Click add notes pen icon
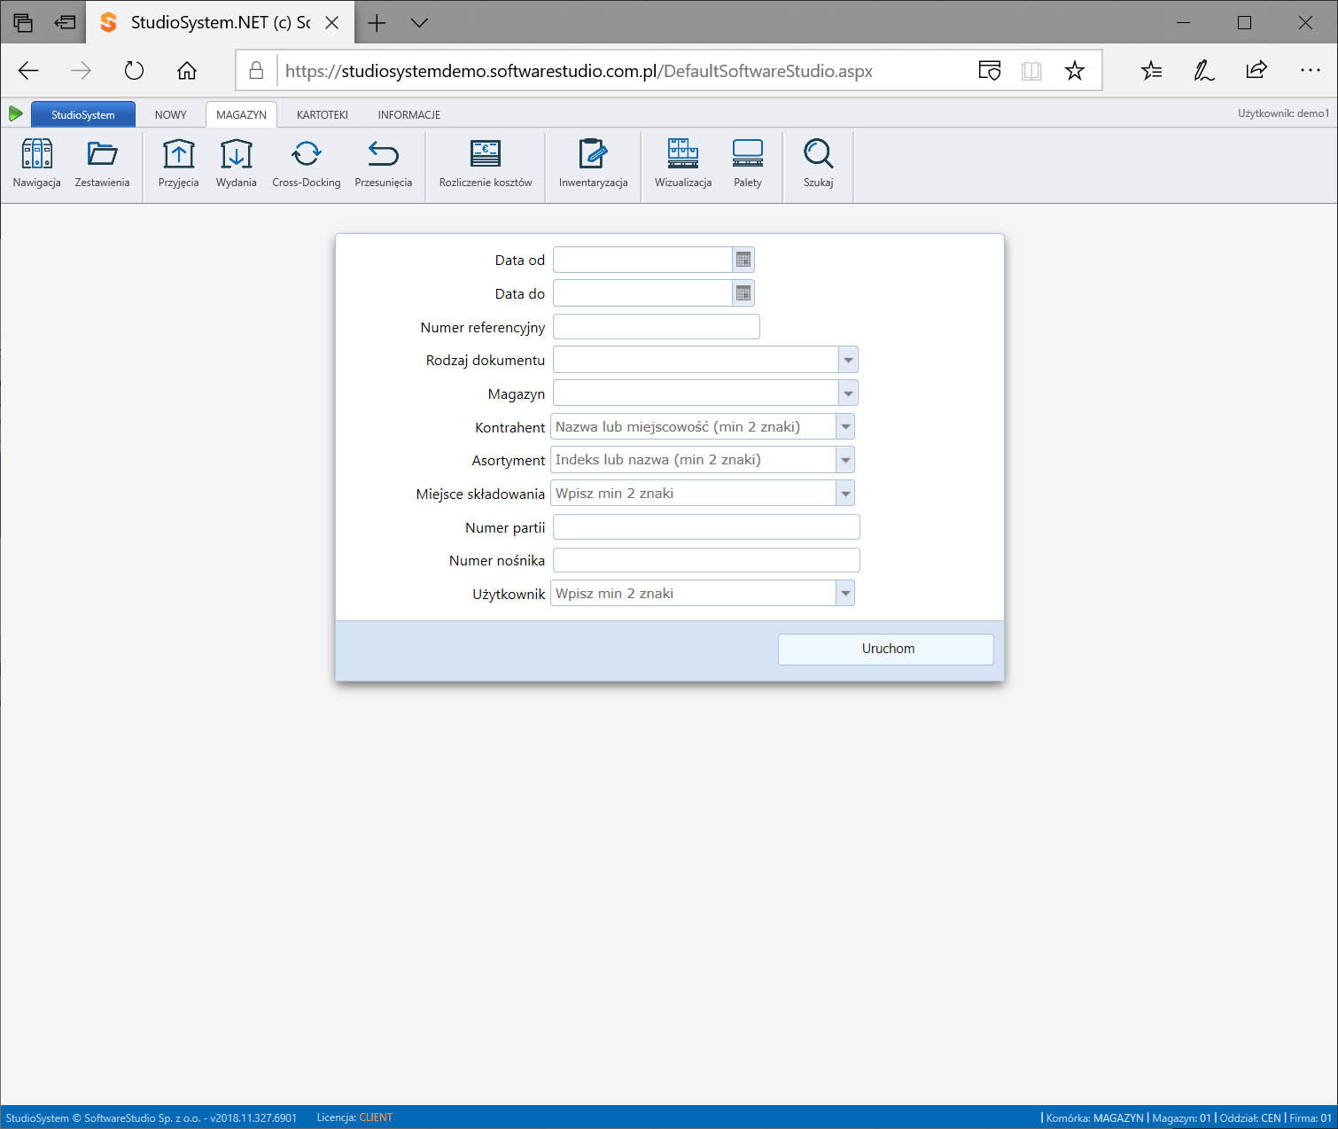Image resolution: width=1338 pixels, height=1129 pixels. tap(1203, 71)
